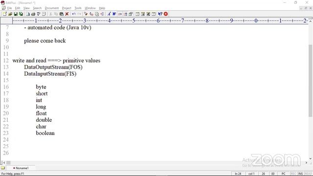Click the 'ln 24' status bar field
Viewport: 313px width, 176px height.
pyautogui.click(x=238, y=174)
